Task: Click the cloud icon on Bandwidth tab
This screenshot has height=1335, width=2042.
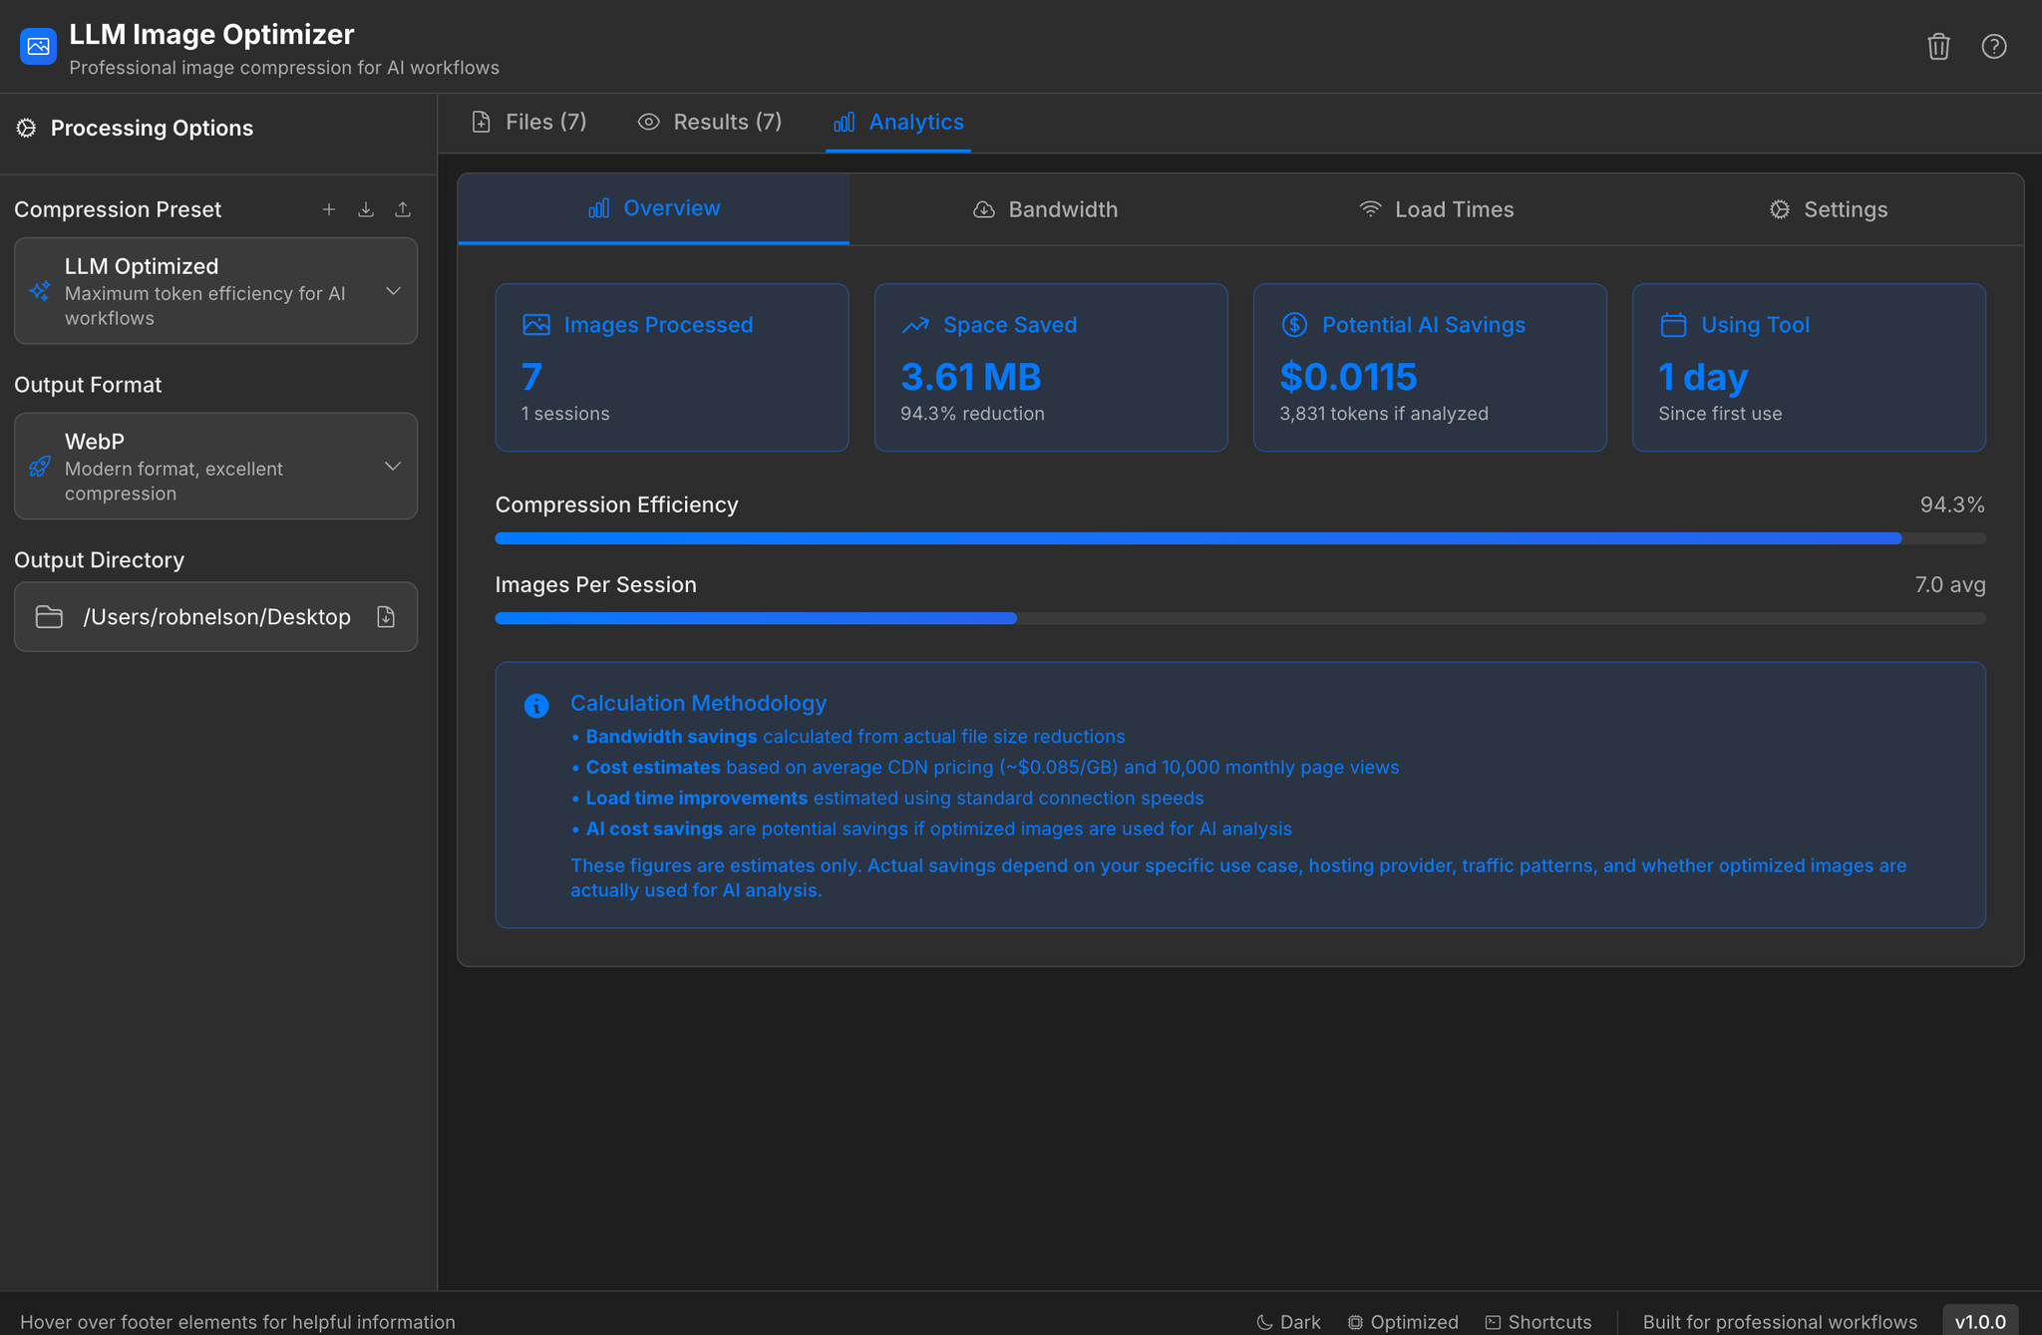Action: [984, 209]
